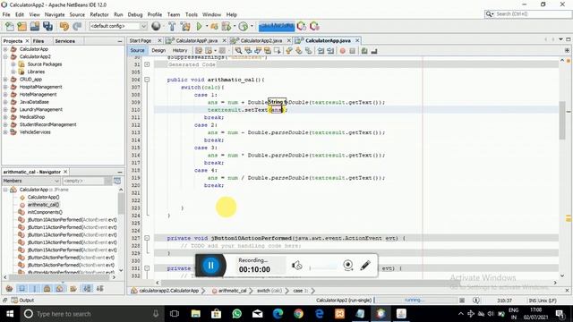The image size is (573, 322).
Task: Toggle Show Inherited Members in Navigator
Action: 10,288
